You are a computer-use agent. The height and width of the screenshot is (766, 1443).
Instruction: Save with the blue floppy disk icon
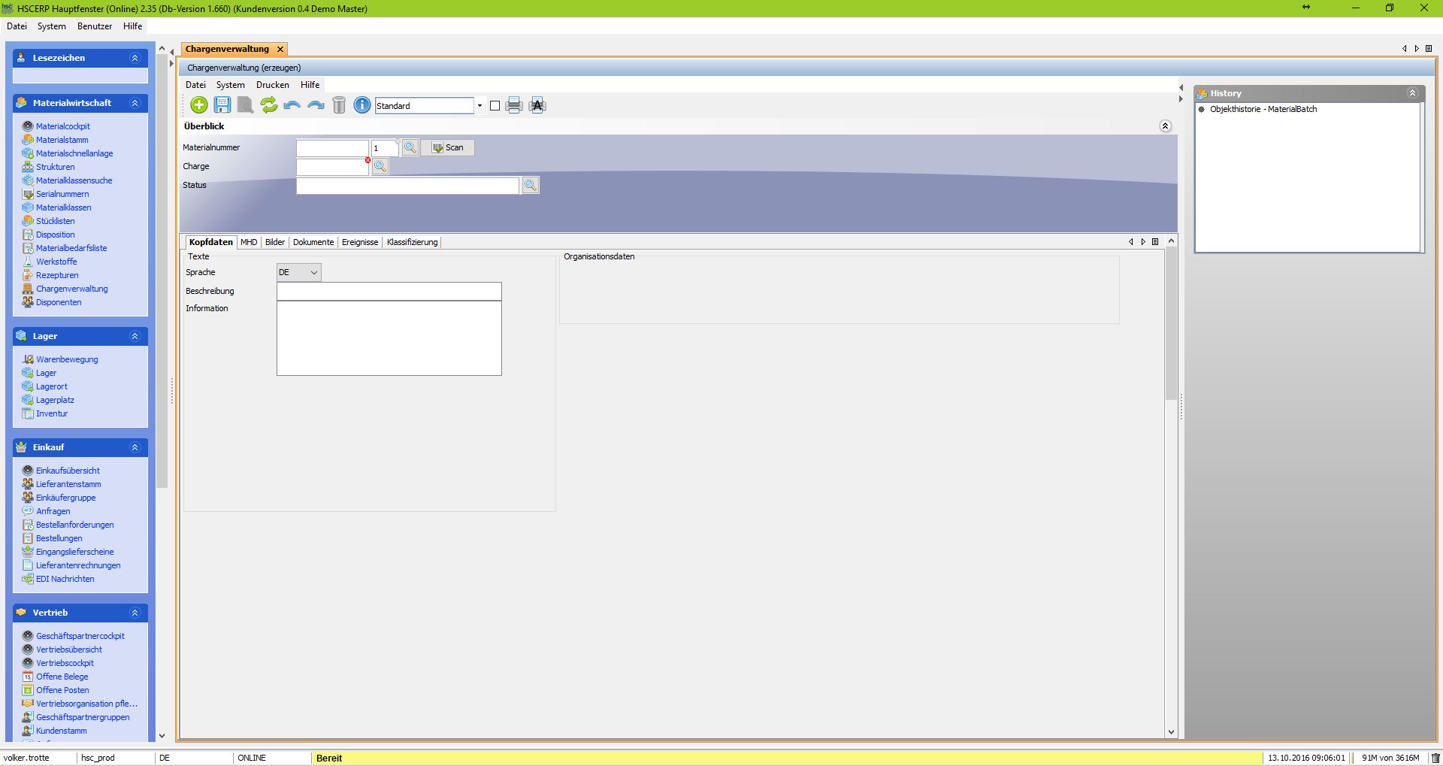click(x=222, y=105)
